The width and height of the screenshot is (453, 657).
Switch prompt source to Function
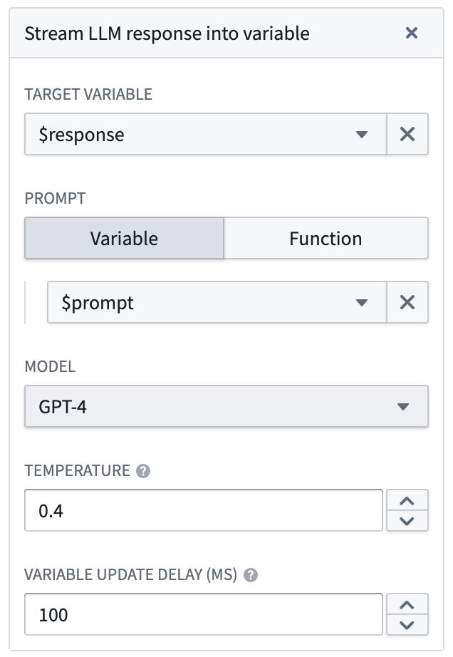pos(326,238)
